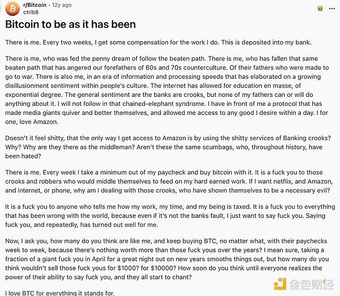Open the r/Bitcoin subreddit link
This screenshot has height=296, width=340.
(x=35, y=5)
